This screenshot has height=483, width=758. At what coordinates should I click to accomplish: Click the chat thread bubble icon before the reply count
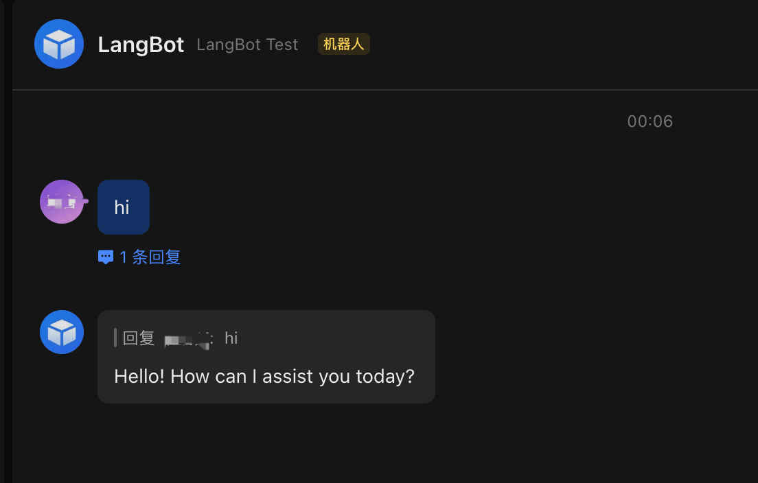pyautogui.click(x=106, y=257)
